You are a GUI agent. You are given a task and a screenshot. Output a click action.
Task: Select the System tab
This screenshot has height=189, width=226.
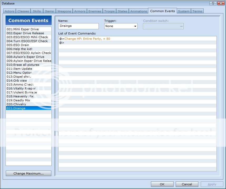184,11
